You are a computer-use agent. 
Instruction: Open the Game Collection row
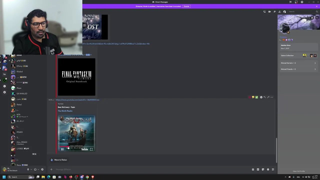pyautogui.click(x=298, y=55)
